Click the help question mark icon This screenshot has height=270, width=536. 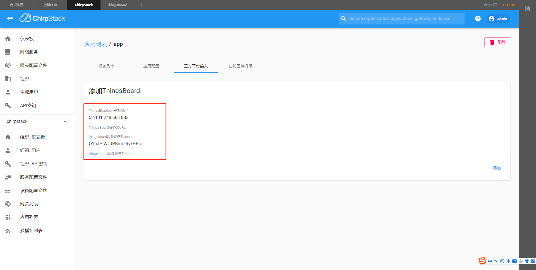click(478, 18)
